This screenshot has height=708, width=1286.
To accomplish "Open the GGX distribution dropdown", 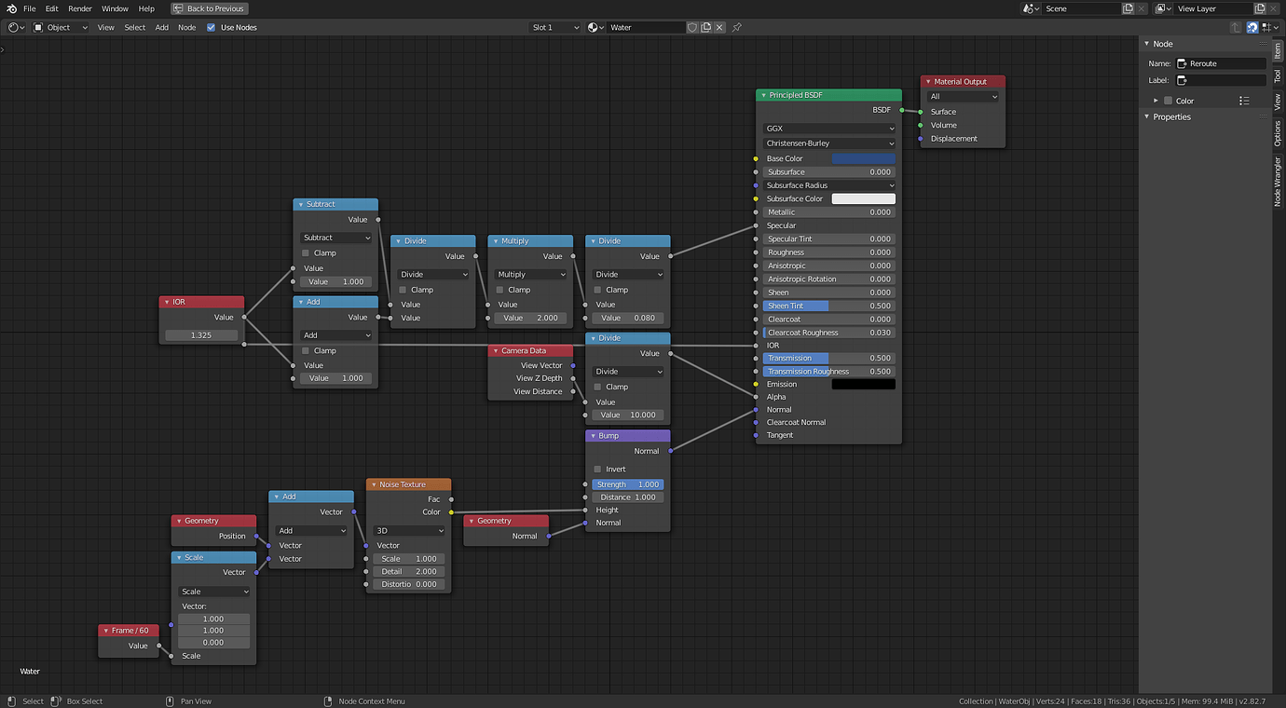I will (829, 129).
